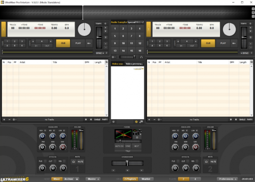
Task: Click left channel volume fader
Action: pyautogui.click(x=81, y=140)
